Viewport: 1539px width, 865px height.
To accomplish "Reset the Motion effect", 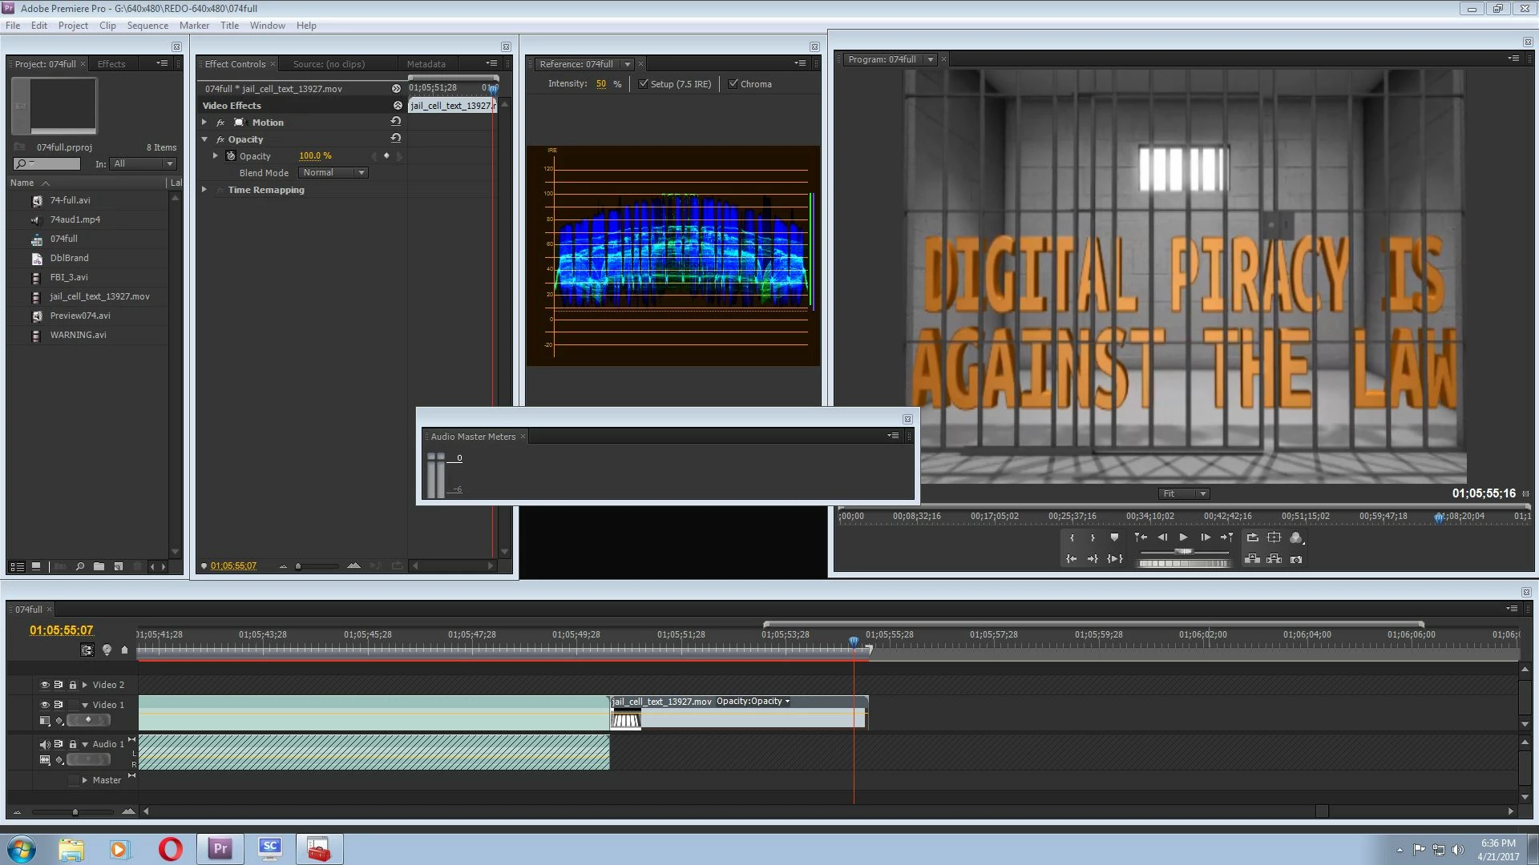I will (395, 122).
